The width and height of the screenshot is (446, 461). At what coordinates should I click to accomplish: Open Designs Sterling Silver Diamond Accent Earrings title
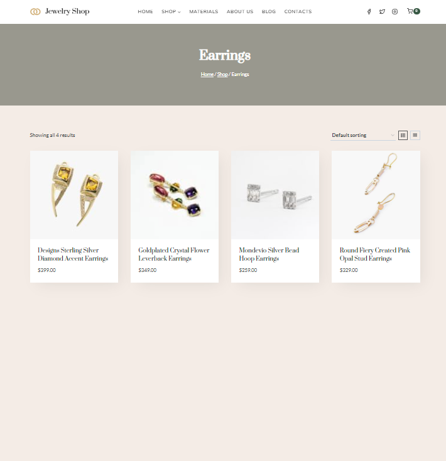73,254
